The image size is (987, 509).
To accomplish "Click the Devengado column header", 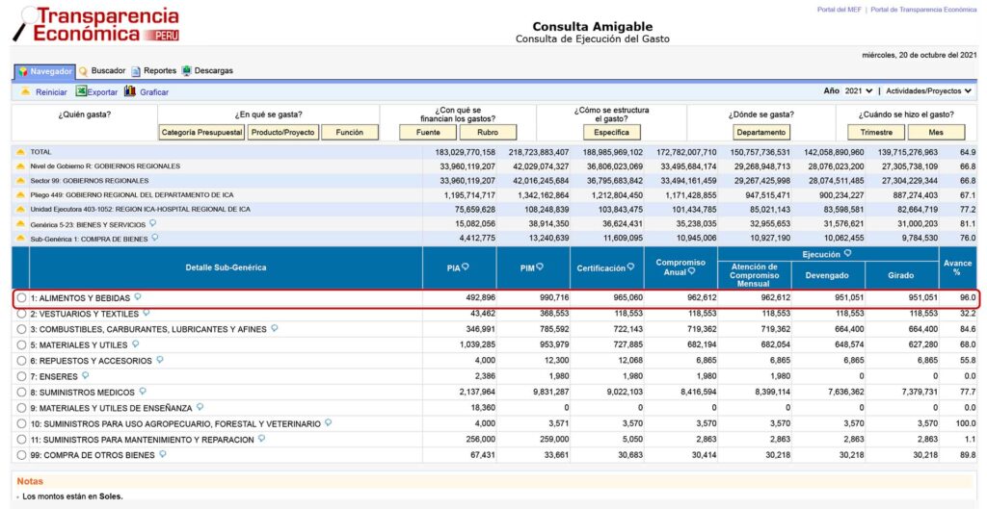I will [x=828, y=275].
